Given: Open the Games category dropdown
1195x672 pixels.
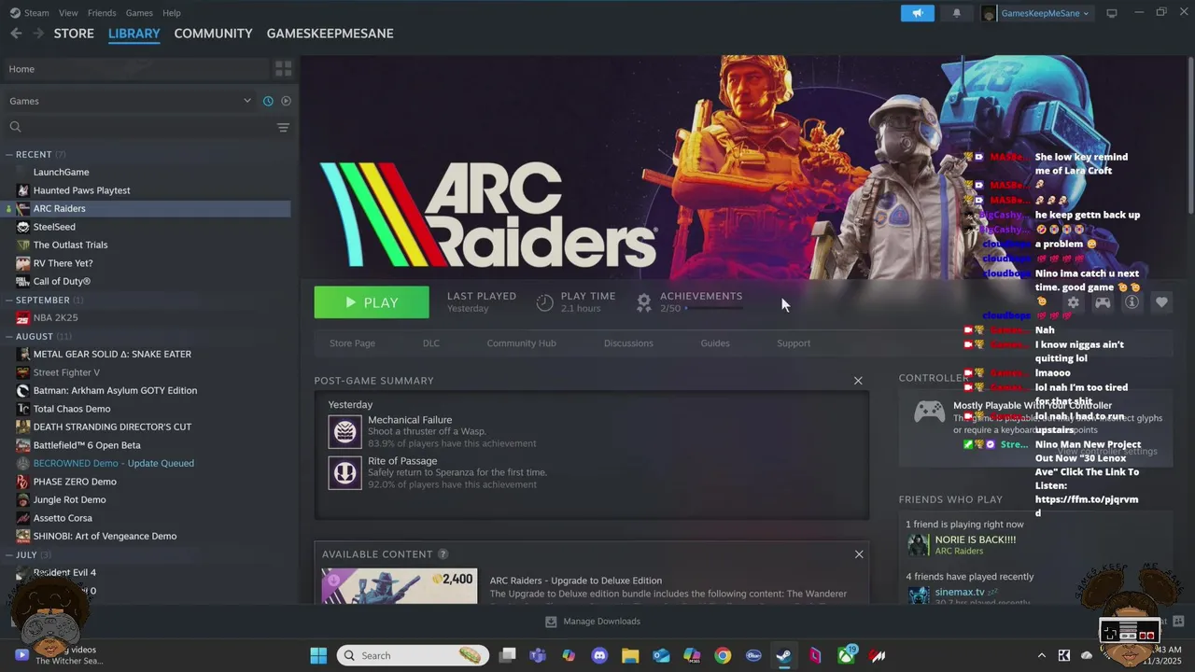Looking at the screenshot, I should coord(131,101).
